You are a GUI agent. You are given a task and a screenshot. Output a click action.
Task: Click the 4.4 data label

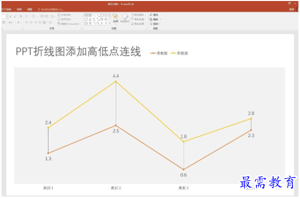pos(116,76)
